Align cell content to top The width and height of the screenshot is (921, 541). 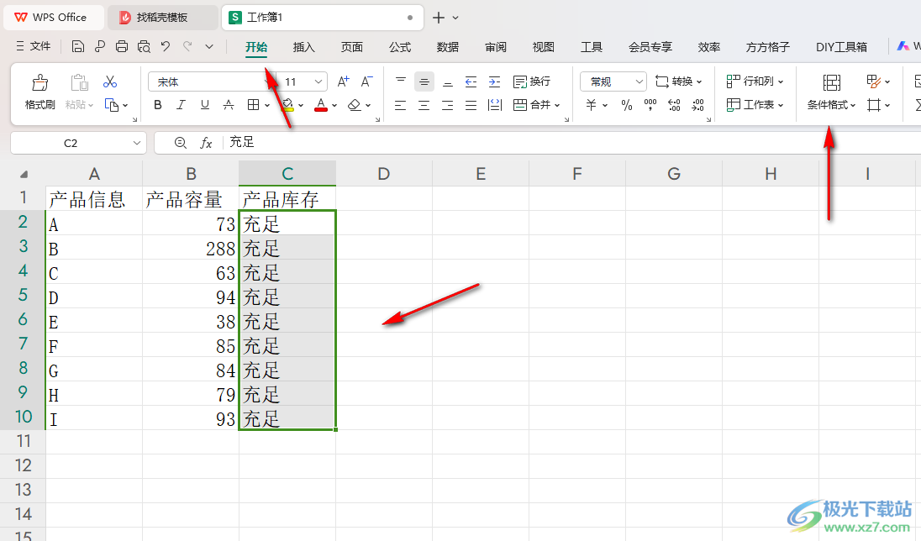pyautogui.click(x=401, y=81)
